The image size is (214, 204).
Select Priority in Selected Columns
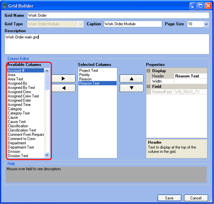(84, 75)
